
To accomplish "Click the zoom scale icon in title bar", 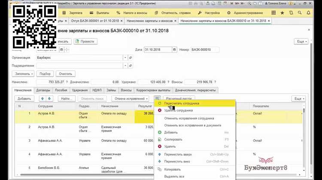I will (249, 3).
